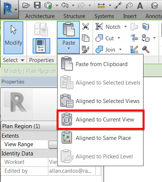Open the Revit application menu R button

pyautogui.click(x=9, y=10)
